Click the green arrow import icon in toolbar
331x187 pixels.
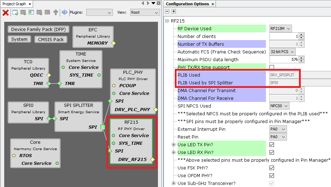(31, 13)
